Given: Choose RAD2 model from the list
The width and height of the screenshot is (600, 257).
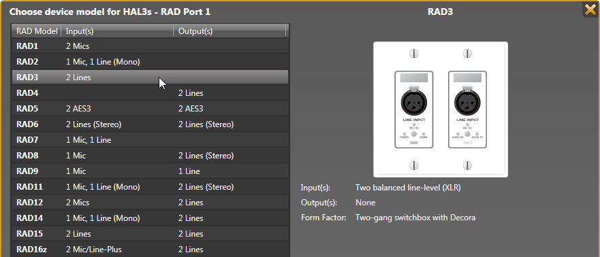Looking at the screenshot, I should pos(150,61).
